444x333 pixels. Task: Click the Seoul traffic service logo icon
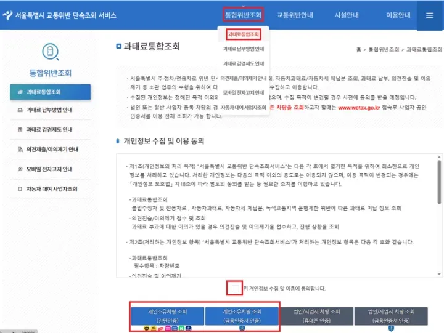(7, 15)
